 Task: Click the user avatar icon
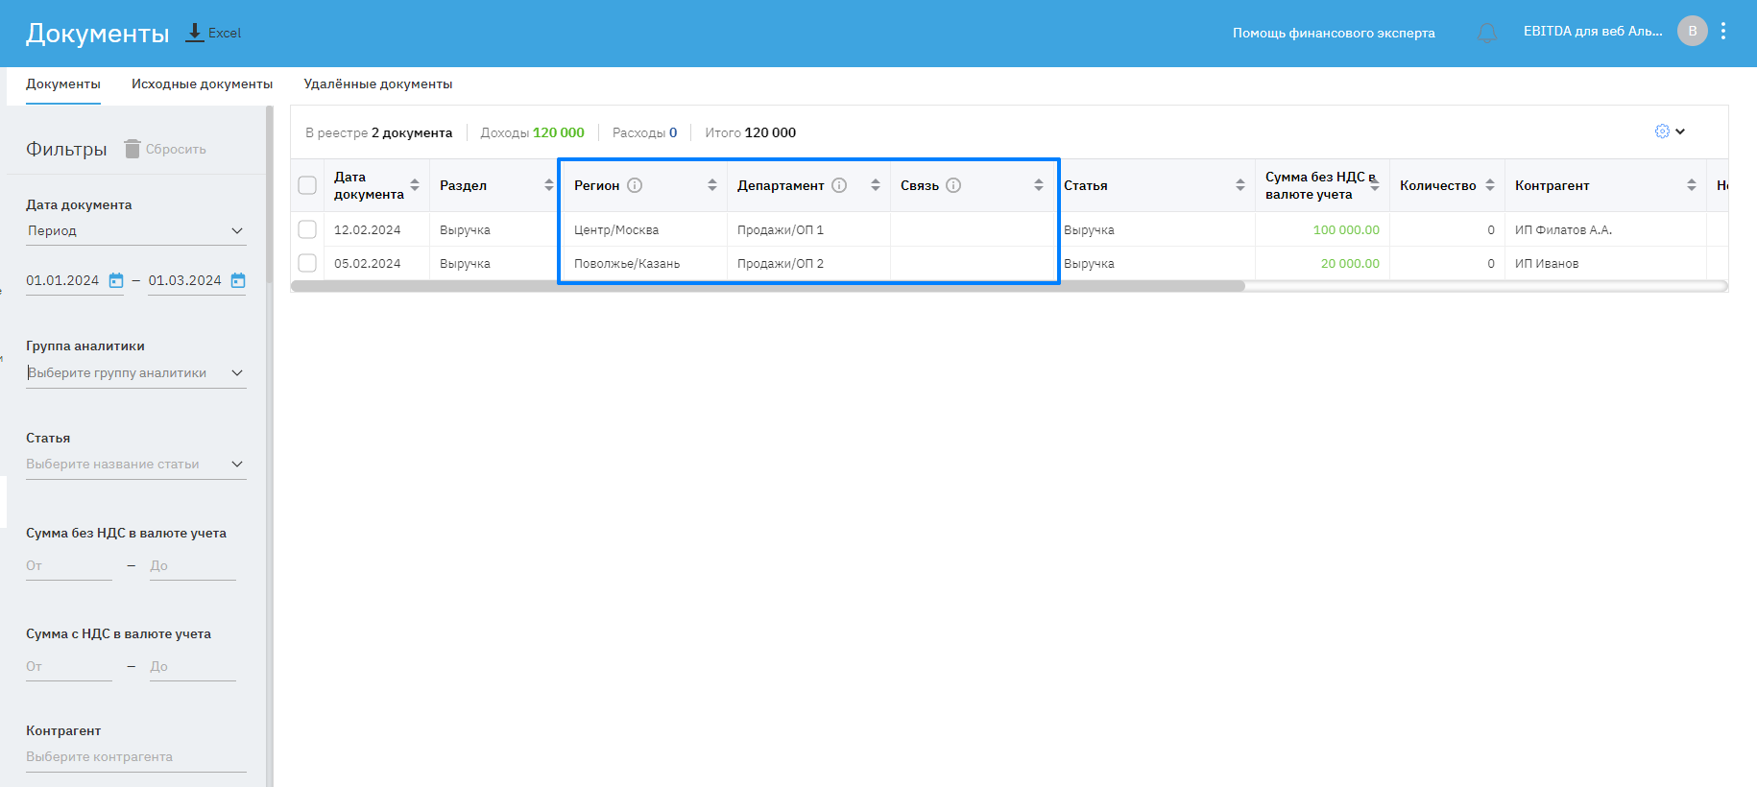tap(1692, 32)
